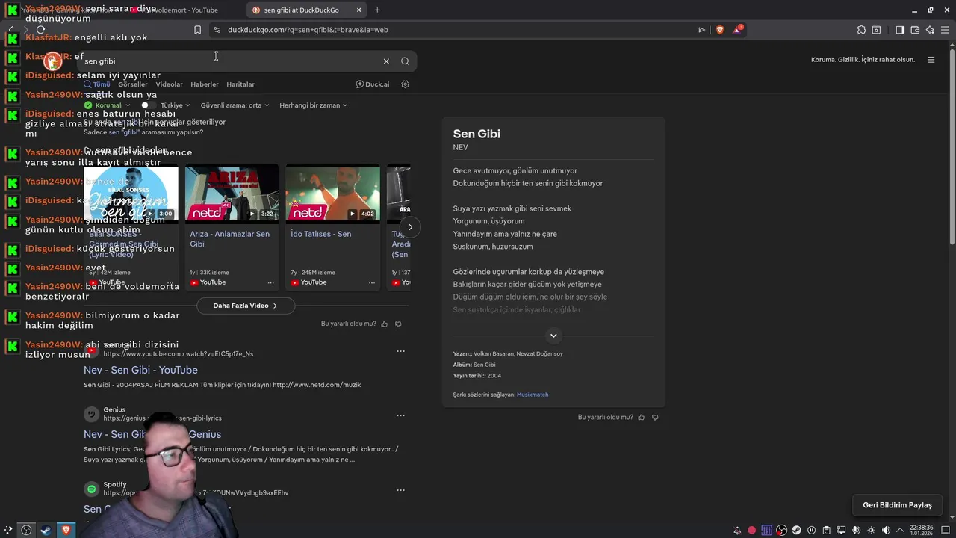
Task: Open three-dot menu for Spotify result
Action: (x=400, y=490)
